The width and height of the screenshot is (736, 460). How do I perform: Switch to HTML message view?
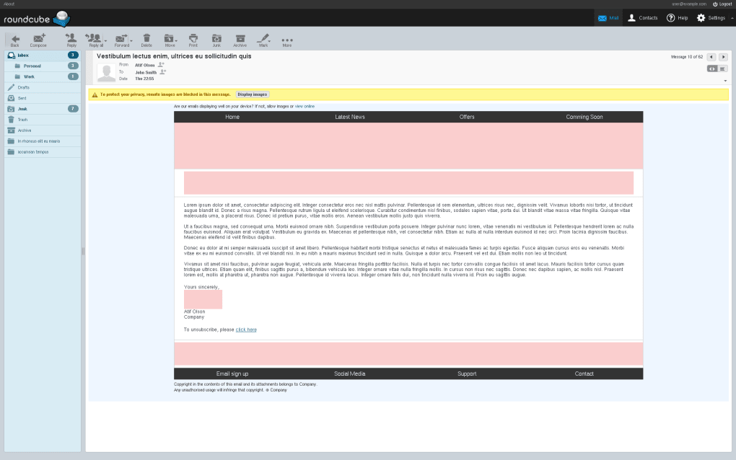(x=711, y=68)
